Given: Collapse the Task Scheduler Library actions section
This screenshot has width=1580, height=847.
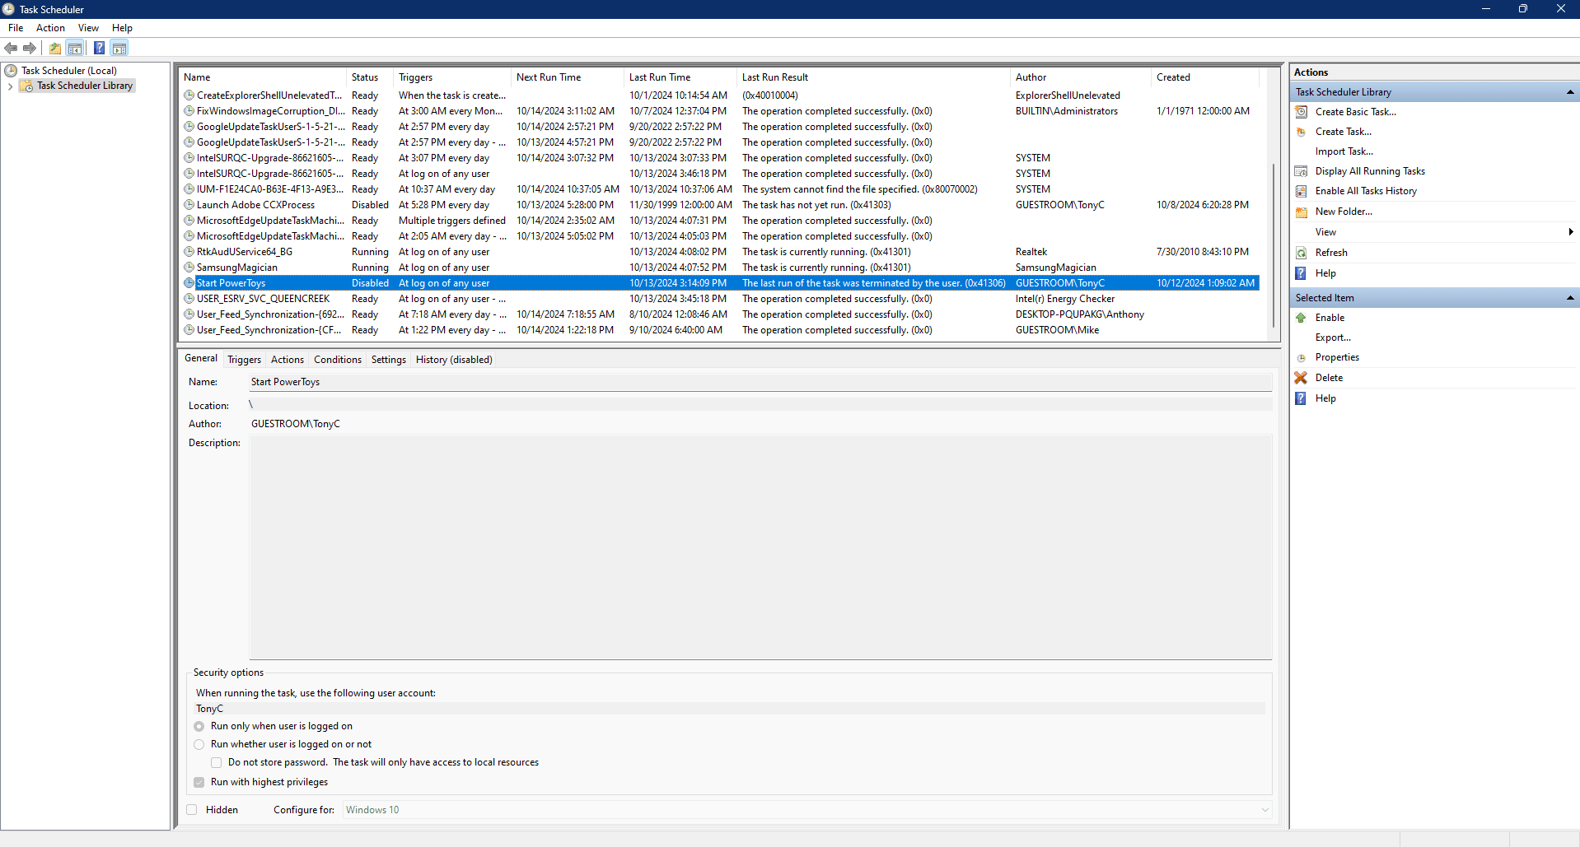Looking at the screenshot, I should tap(1570, 92).
